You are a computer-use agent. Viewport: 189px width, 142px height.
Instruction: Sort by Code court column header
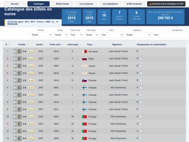(56, 45)
